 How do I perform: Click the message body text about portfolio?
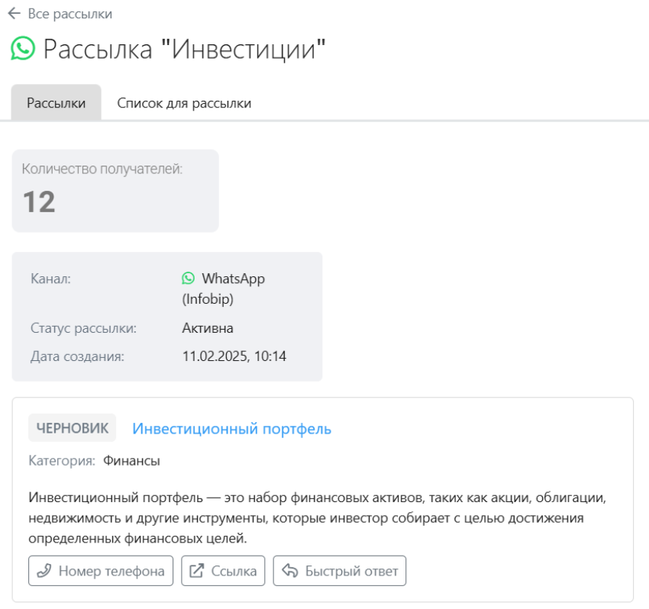318,517
